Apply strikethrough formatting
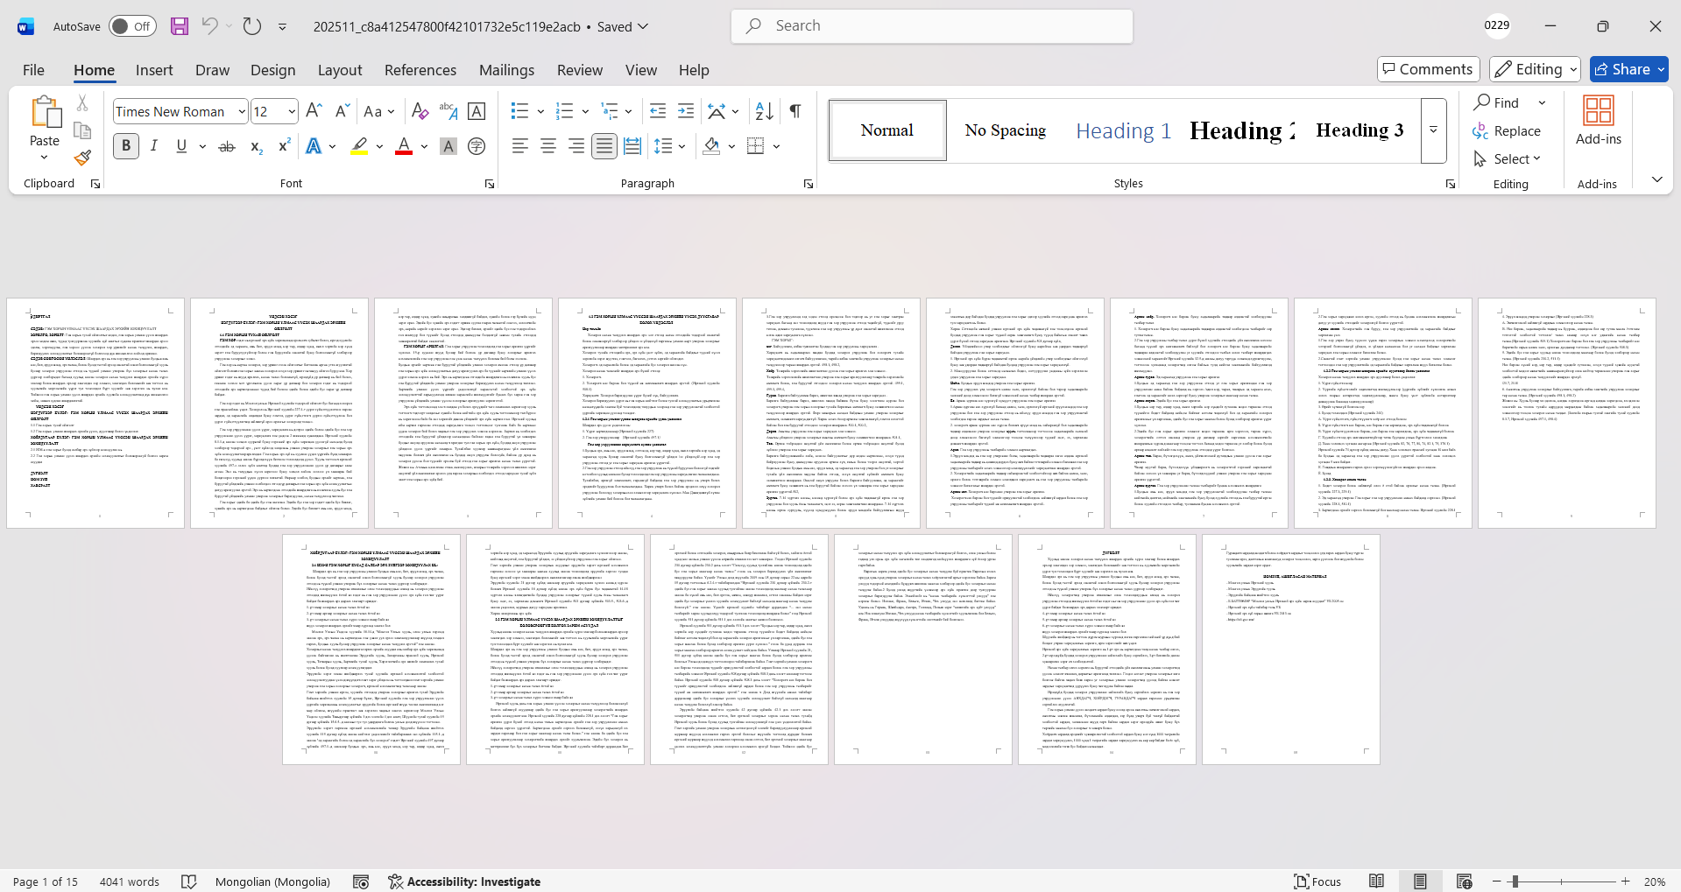The width and height of the screenshot is (1681, 892). [x=227, y=146]
